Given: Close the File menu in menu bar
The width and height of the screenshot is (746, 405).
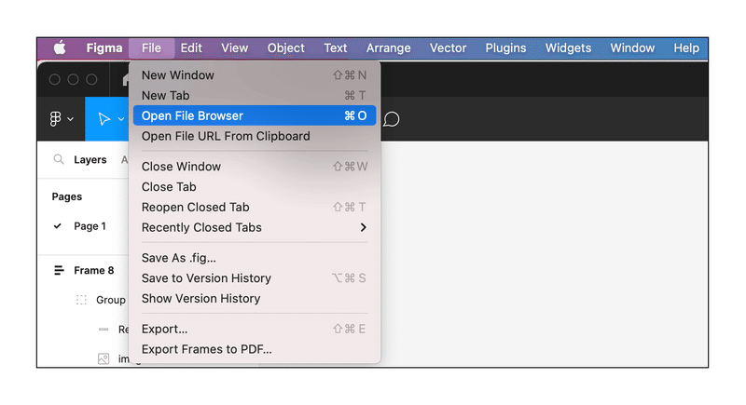Looking at the screenshot, I should point(151,48).
